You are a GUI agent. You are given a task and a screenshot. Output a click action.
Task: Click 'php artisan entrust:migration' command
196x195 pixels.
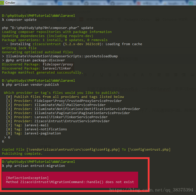(x=34, y=166)
